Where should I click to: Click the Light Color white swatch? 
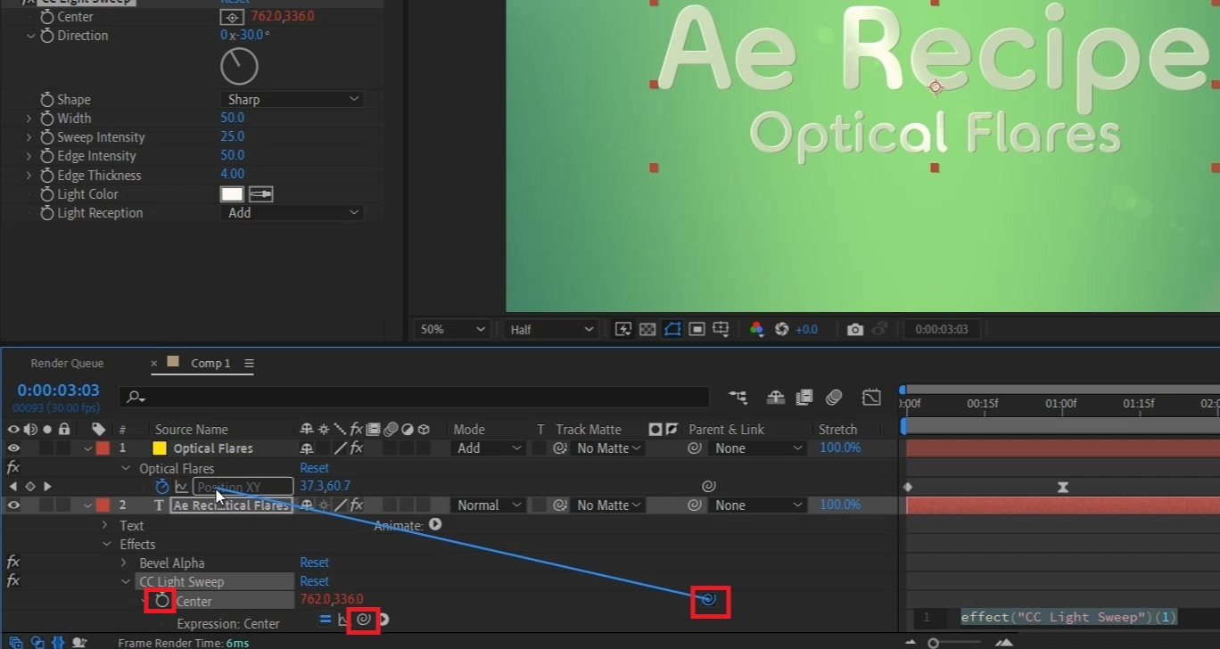click(232, 194)
